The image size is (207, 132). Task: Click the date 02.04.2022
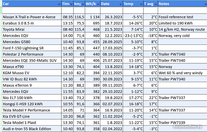112,129
